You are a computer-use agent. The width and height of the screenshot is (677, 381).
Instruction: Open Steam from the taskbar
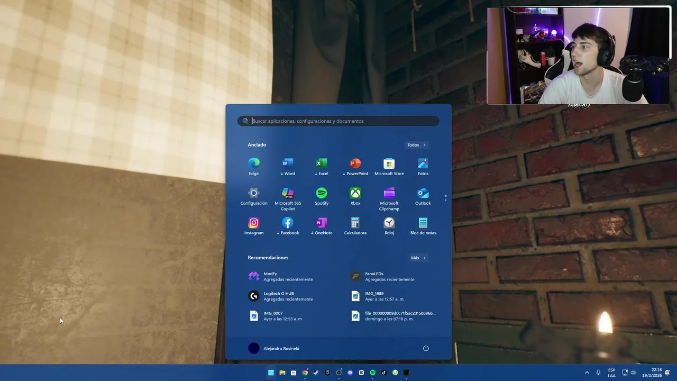(x=316, y=373)
